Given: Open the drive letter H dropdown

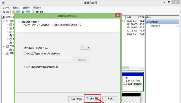Looking at the screenshot, I should [85, 47].
